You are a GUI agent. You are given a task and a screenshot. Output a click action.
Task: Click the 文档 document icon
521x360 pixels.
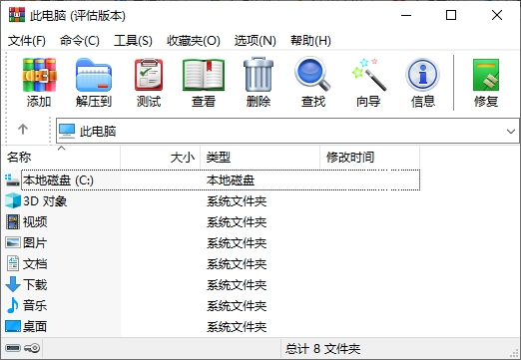pos(13,263)
